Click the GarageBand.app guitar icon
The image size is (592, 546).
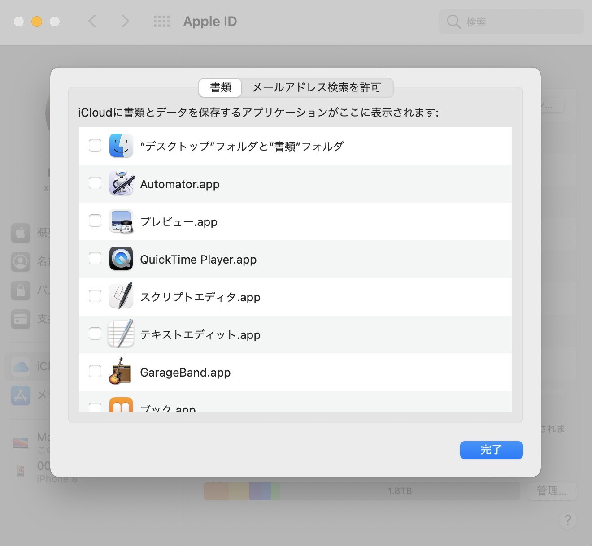pyautogui.click(x=120, y=371)
